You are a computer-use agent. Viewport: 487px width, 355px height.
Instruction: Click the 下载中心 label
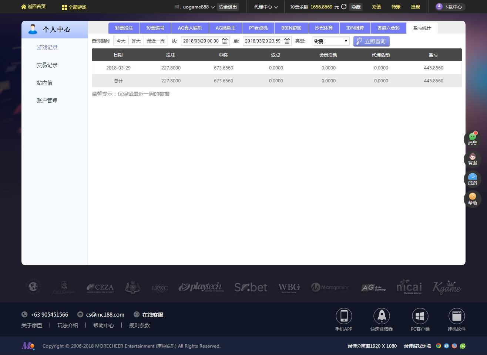[x=453, y=7]
